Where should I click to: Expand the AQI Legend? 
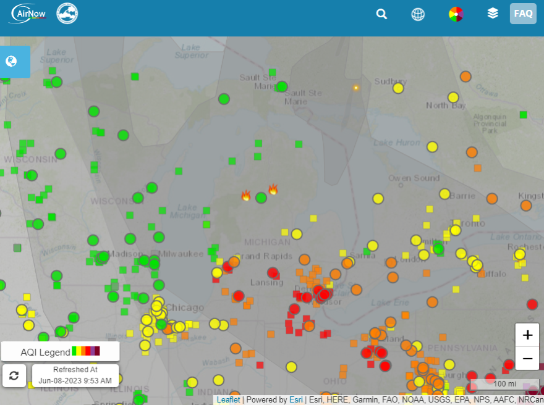(61, 352)
